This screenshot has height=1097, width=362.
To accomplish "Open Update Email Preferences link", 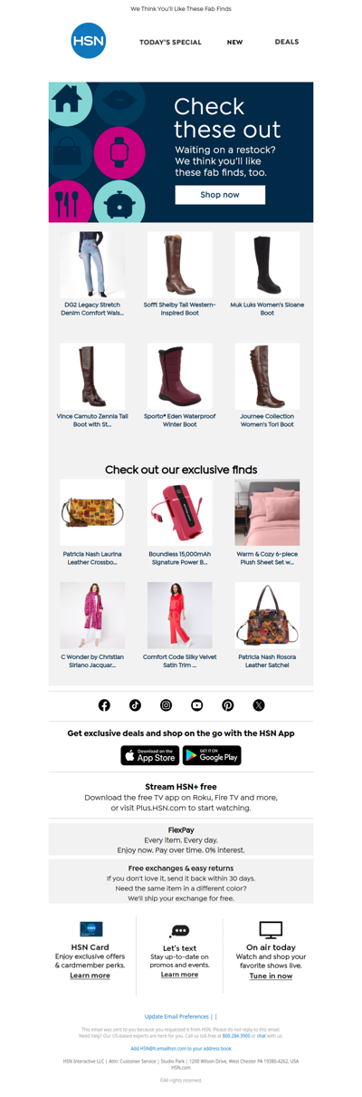I will (176, 1016).
